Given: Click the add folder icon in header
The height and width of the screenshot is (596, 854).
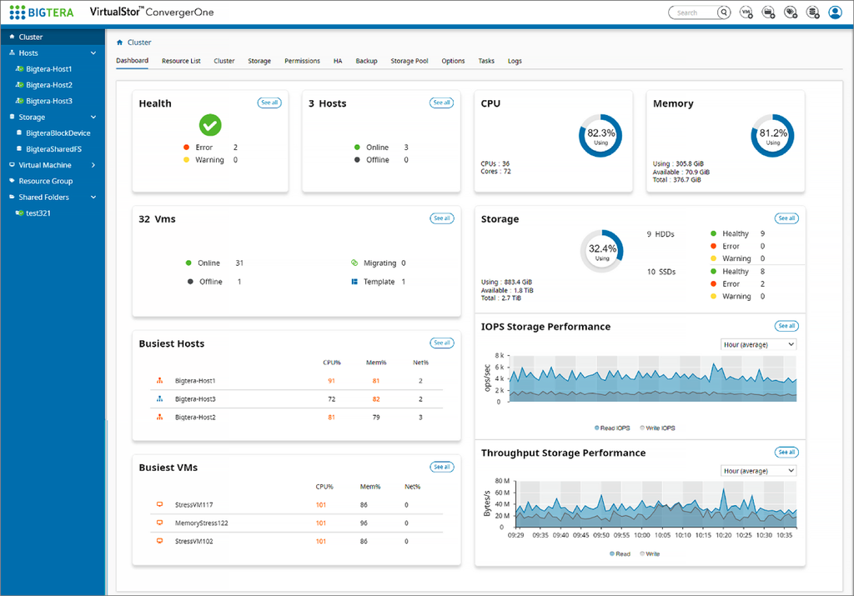Looking at the screenshot, I should coord(768,13).
